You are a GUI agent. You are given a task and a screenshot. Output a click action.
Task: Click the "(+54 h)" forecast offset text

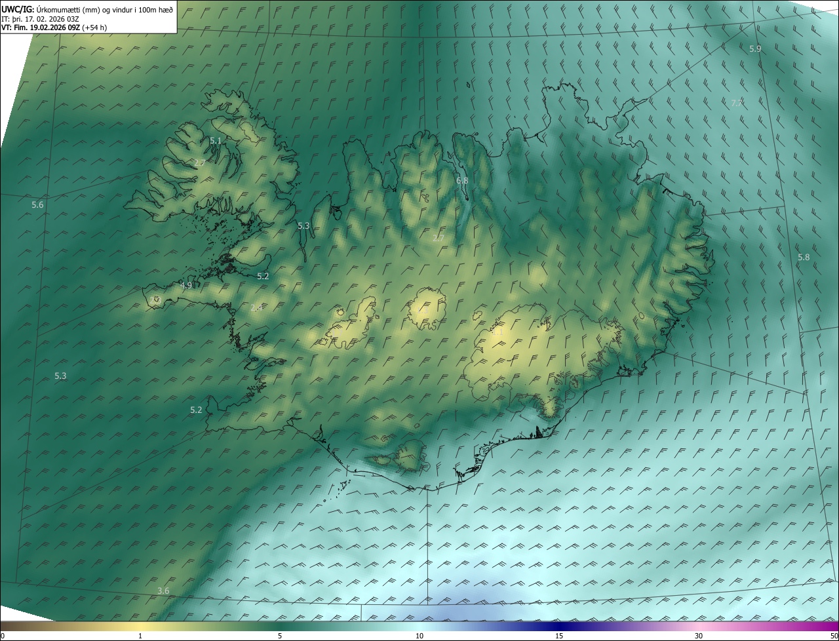point(95,28)
